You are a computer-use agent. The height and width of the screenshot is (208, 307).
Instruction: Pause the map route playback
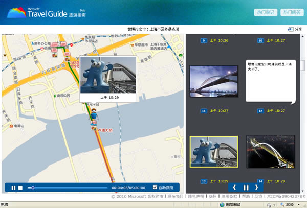point(13,188)
